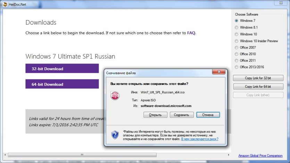Choose the Office 2013/2016 radio button
The image size is (290, 163).
tap(237, 67)
